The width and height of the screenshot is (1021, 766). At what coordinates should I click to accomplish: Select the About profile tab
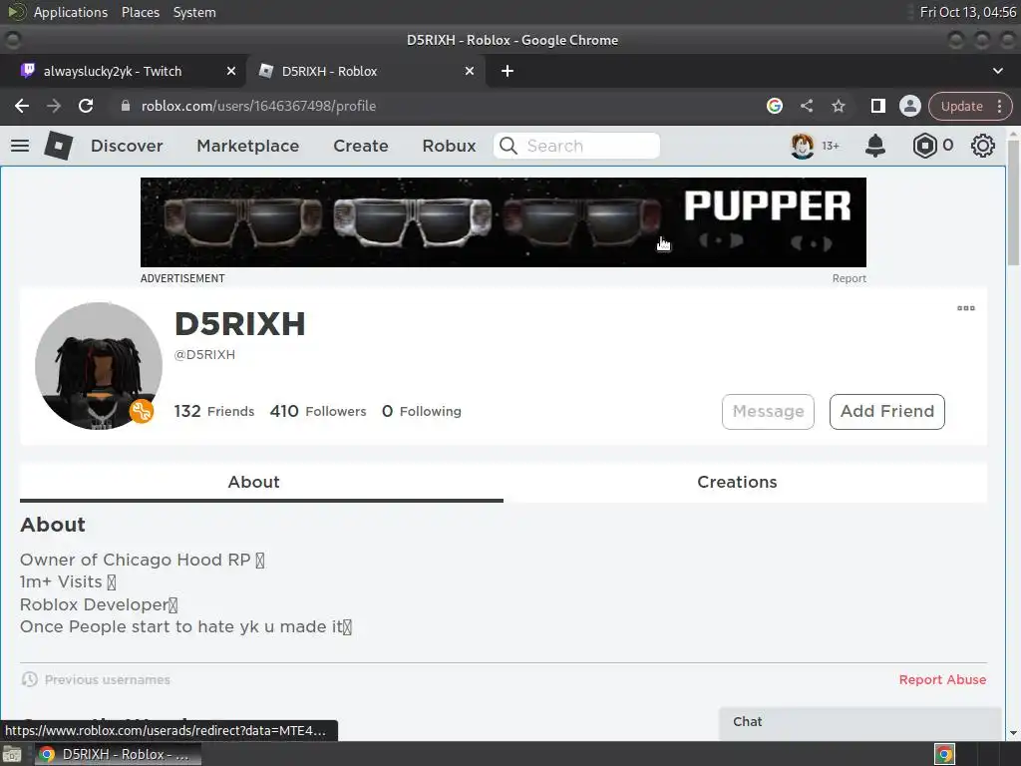261,482
